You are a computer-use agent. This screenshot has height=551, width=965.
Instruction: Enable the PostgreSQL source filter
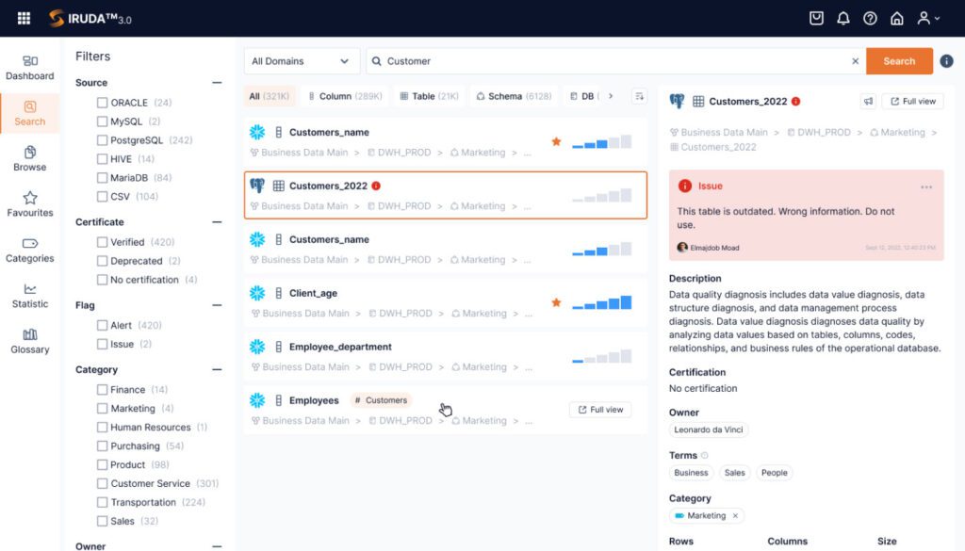point(103,140)
